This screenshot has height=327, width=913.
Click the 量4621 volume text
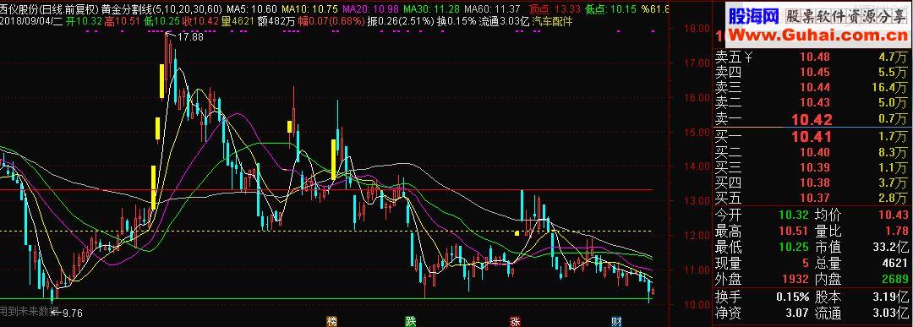[237, 21]
